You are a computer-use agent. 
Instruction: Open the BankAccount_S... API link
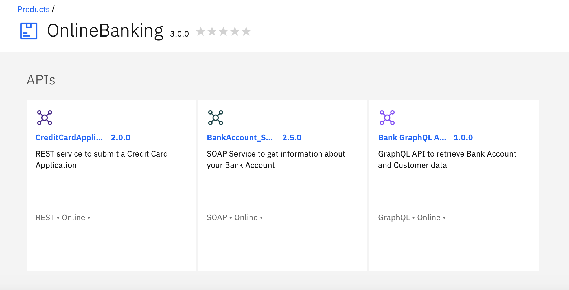[x=240, y=137]
